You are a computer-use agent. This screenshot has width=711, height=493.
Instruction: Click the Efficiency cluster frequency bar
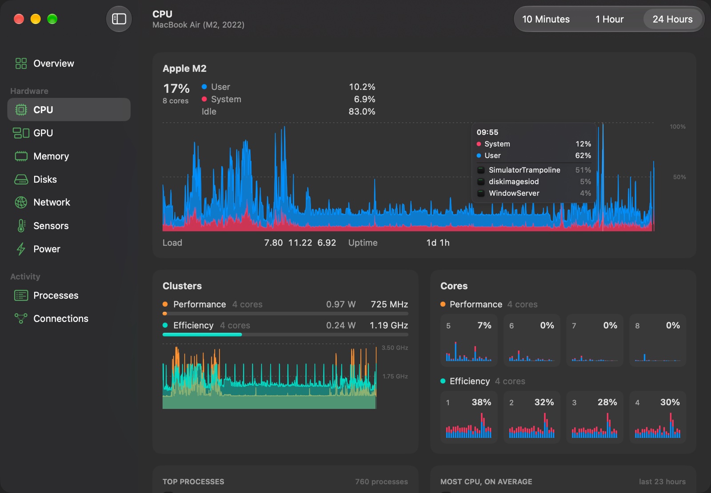(x=285, y=334)
